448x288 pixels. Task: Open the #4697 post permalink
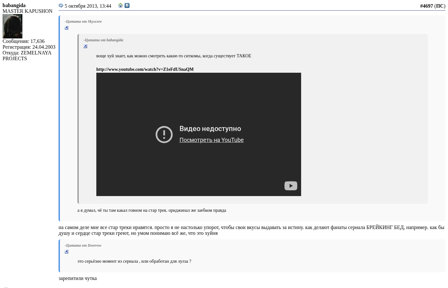pyautogui.click(x=426, y=6)
